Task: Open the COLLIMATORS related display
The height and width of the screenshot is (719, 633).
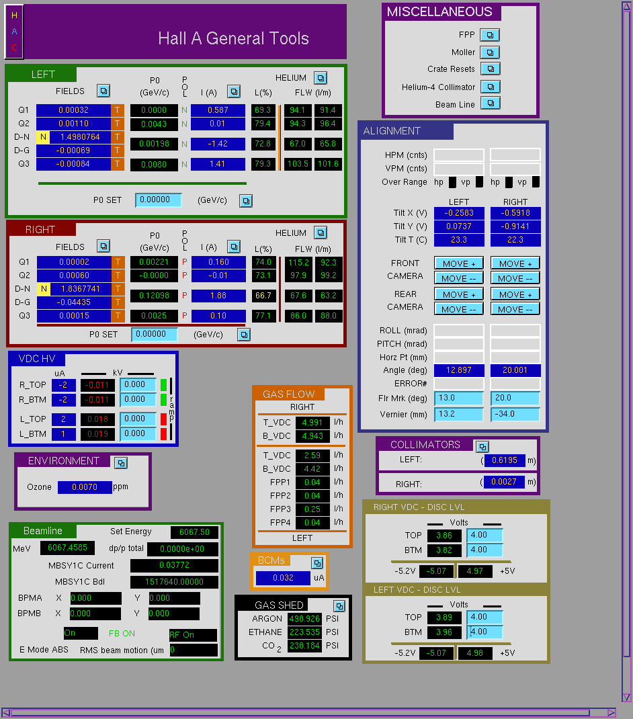Action: 482,447
